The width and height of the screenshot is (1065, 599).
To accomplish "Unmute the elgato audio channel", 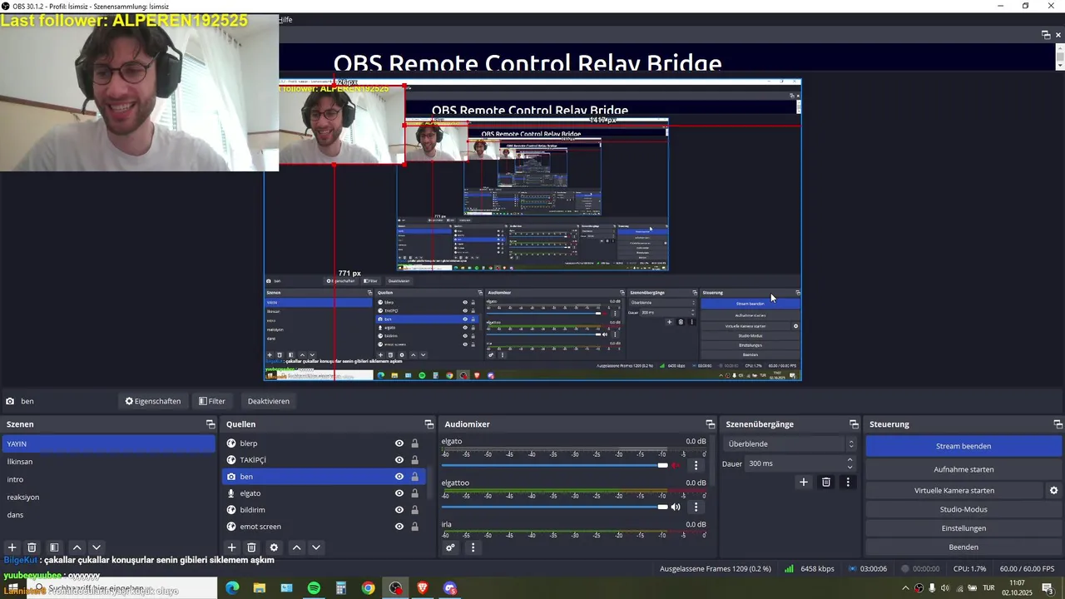I will pos(676,465).
